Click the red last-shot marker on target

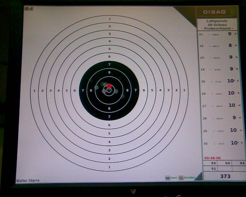(x=109, y=86)
